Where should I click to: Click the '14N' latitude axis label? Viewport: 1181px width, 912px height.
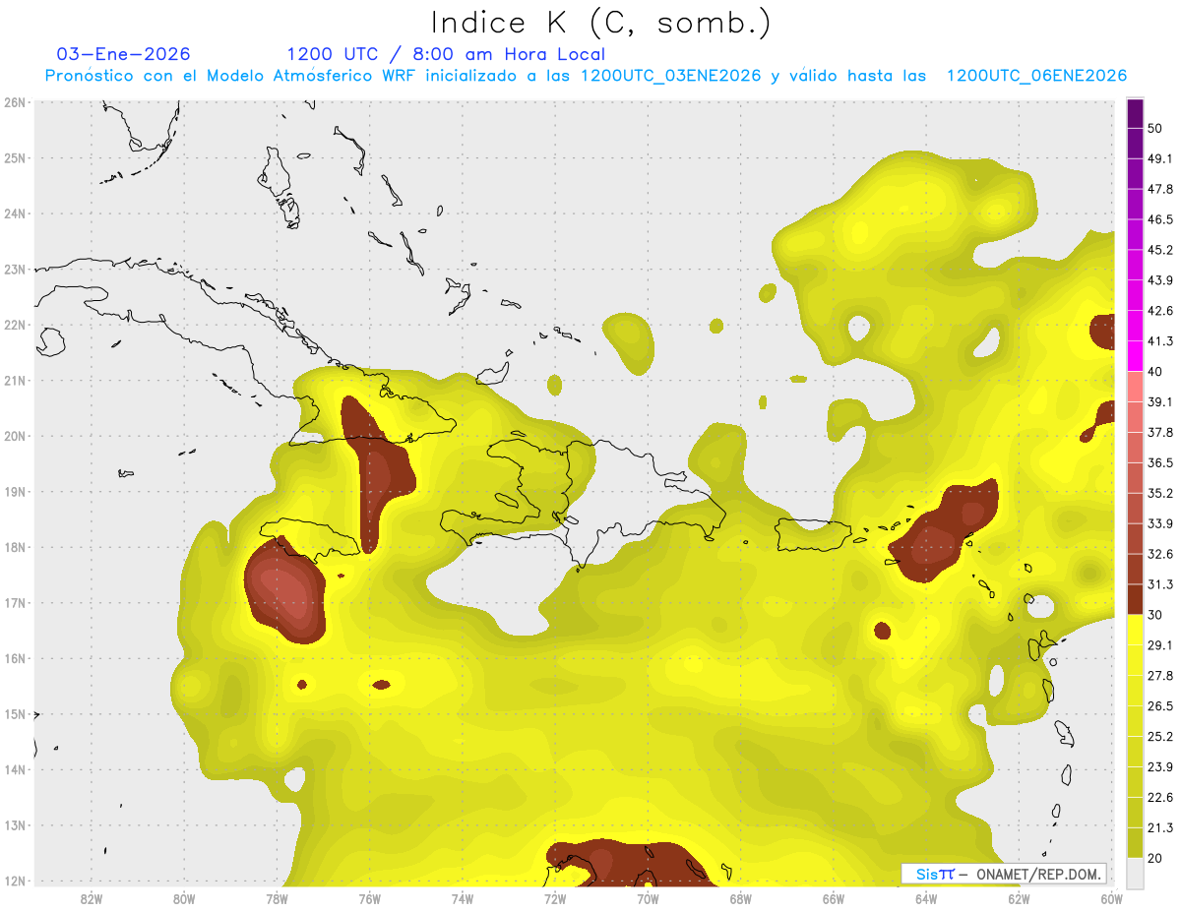15,769
